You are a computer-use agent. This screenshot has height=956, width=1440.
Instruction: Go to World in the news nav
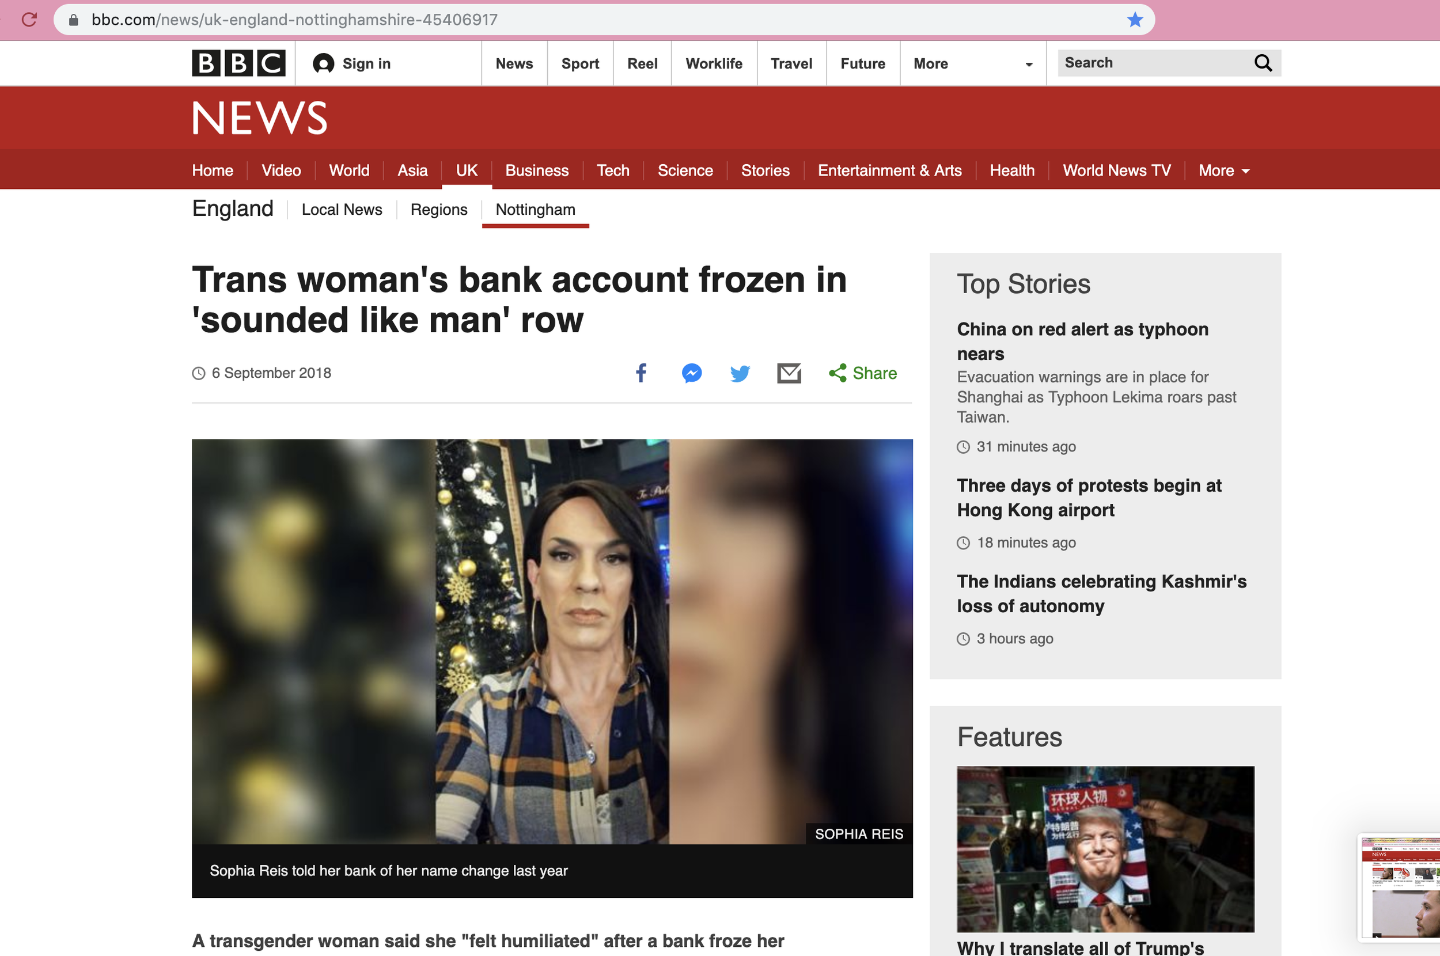pos(349,170)
